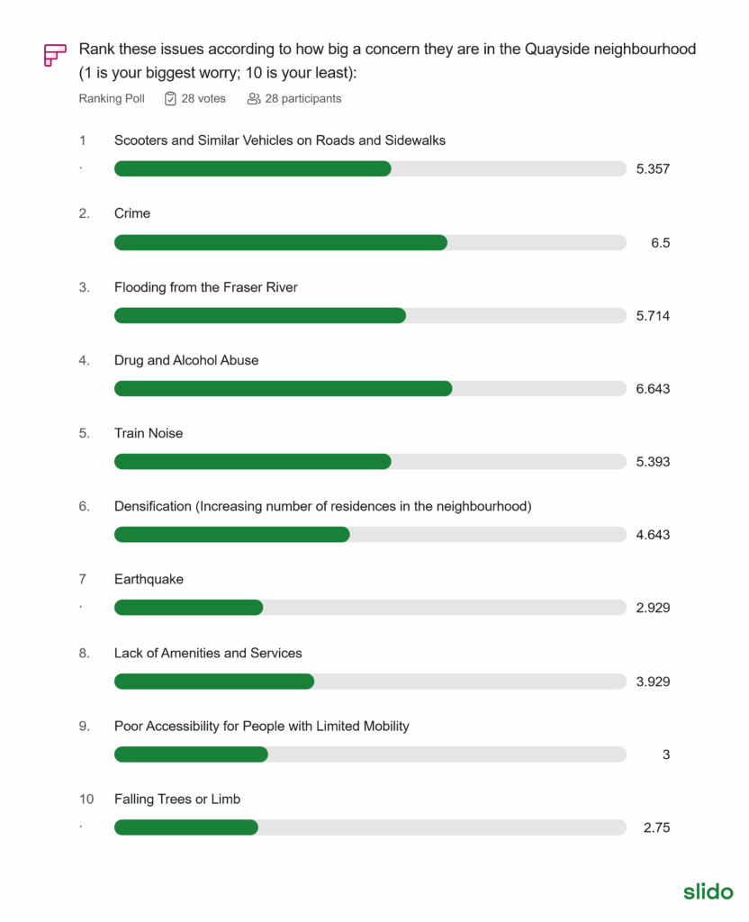This screenshot has width=749, height=922.
Task: Click the Crime progress bar
Action: pos(370,242)
